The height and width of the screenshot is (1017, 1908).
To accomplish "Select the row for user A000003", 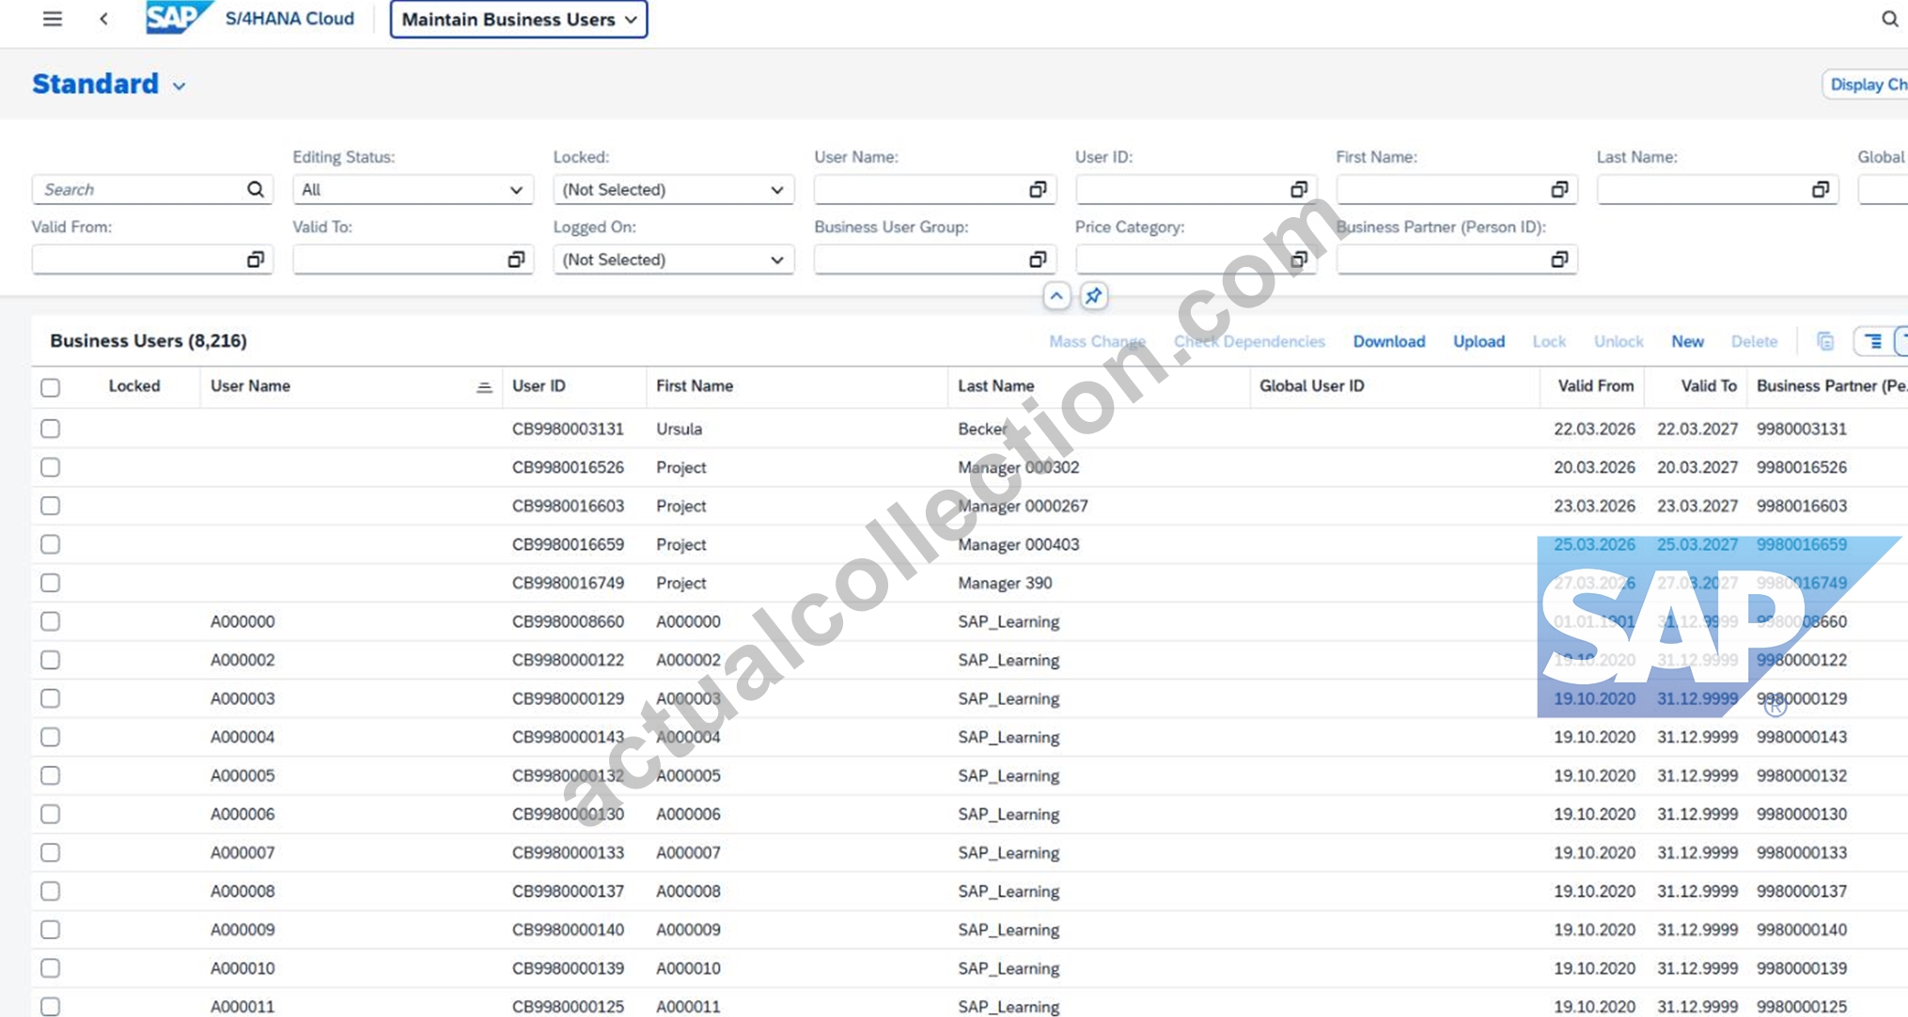I will coord(51,698).
